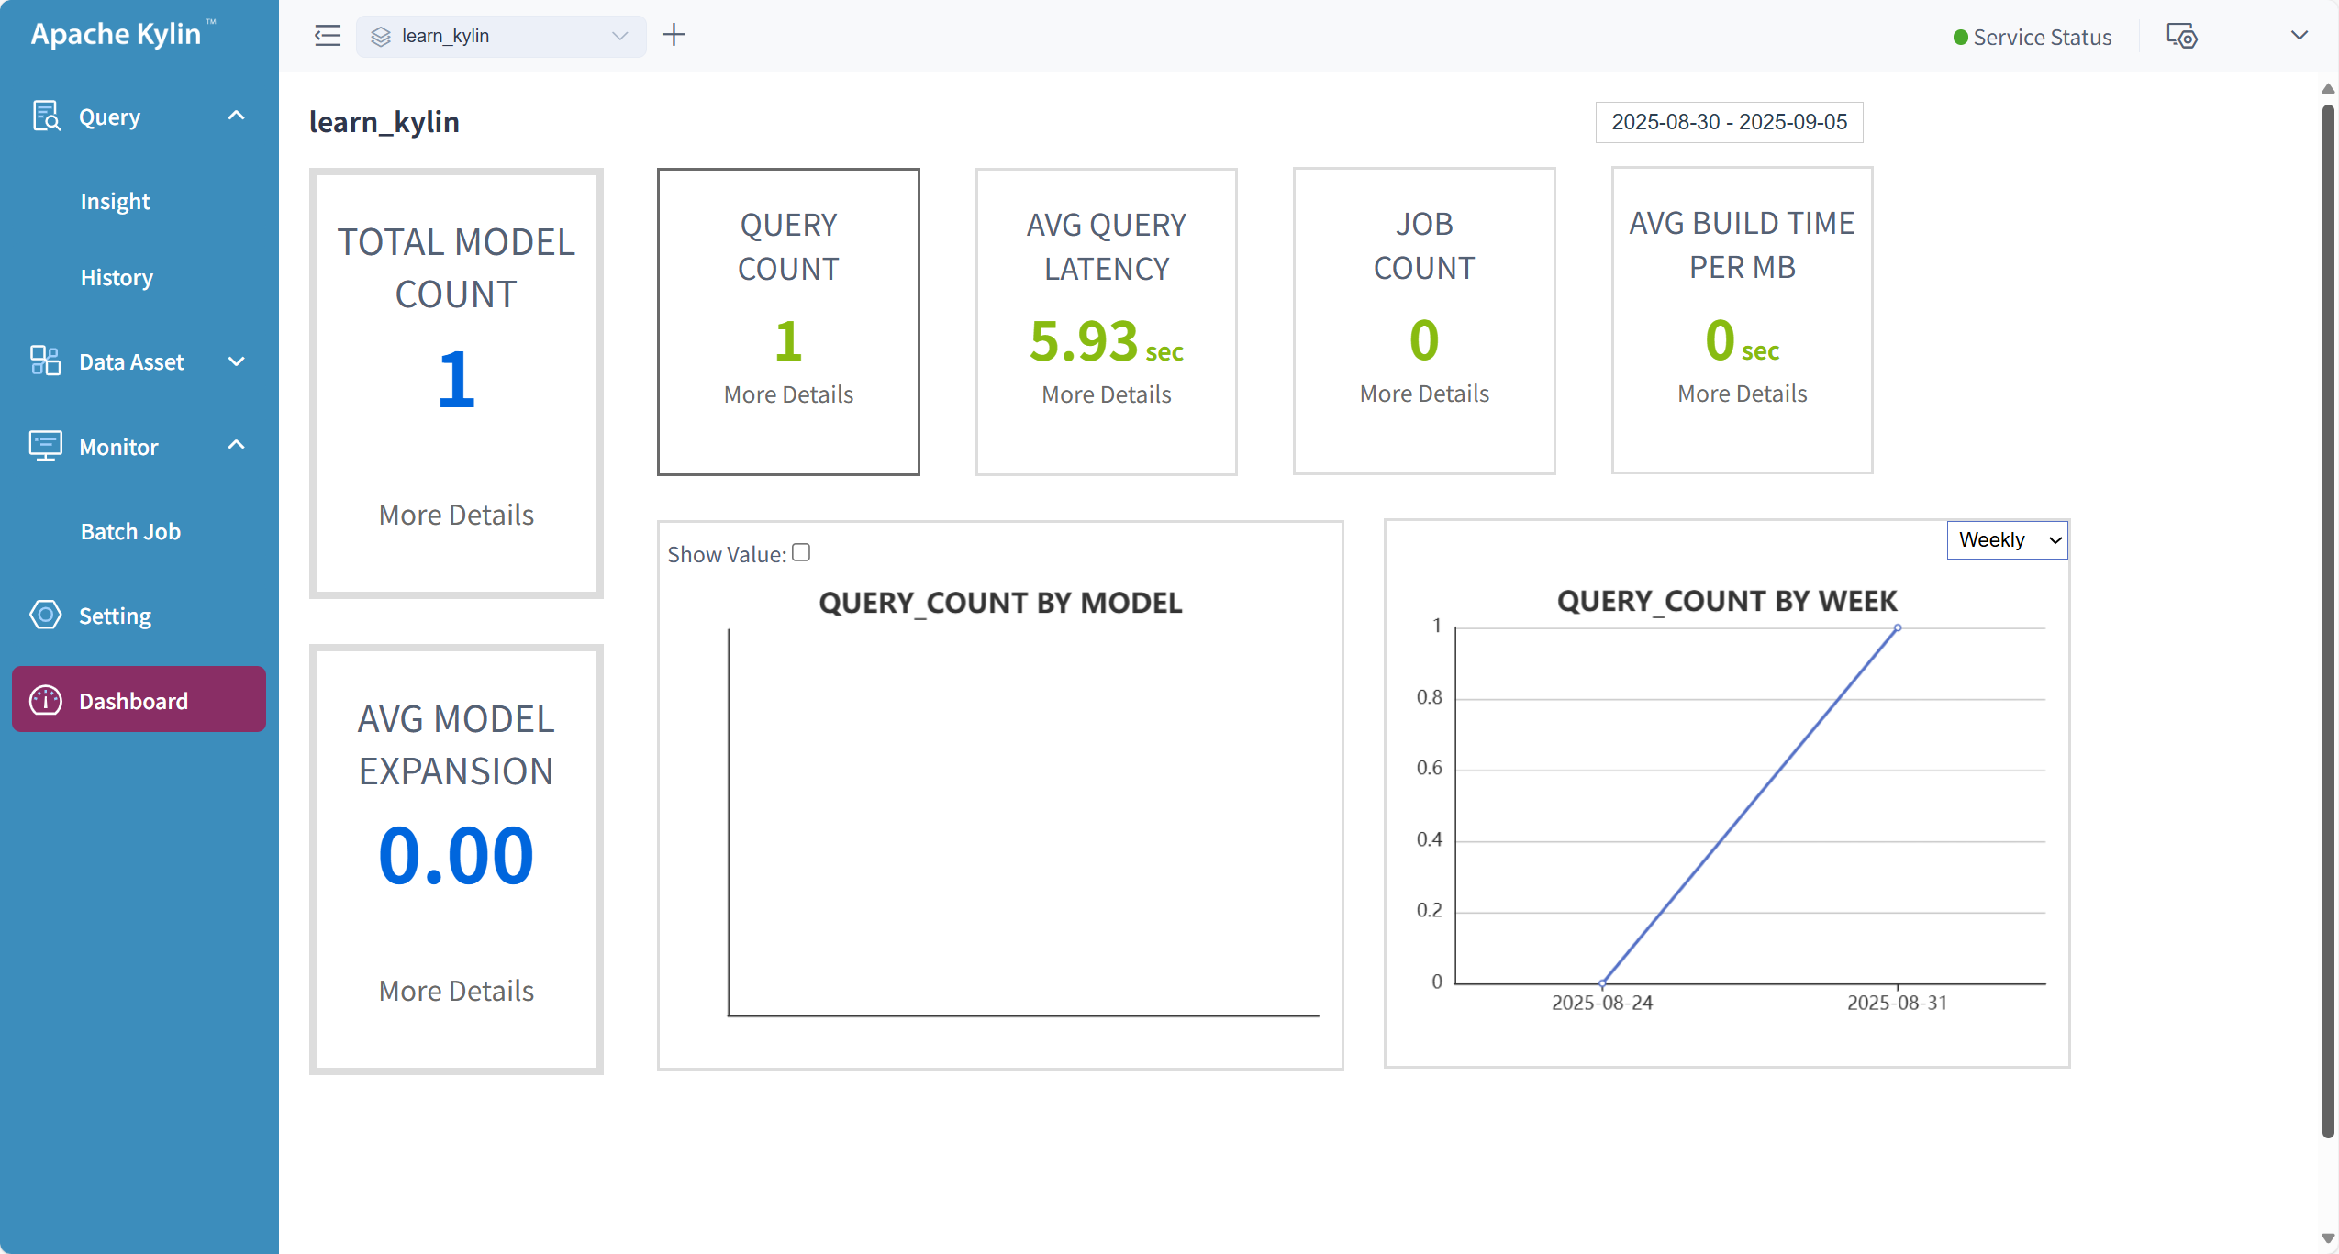Viewport: 2339px width, 1254px height.
Task: Open More Details under Avg Build Time
Action: [1743, 394]
